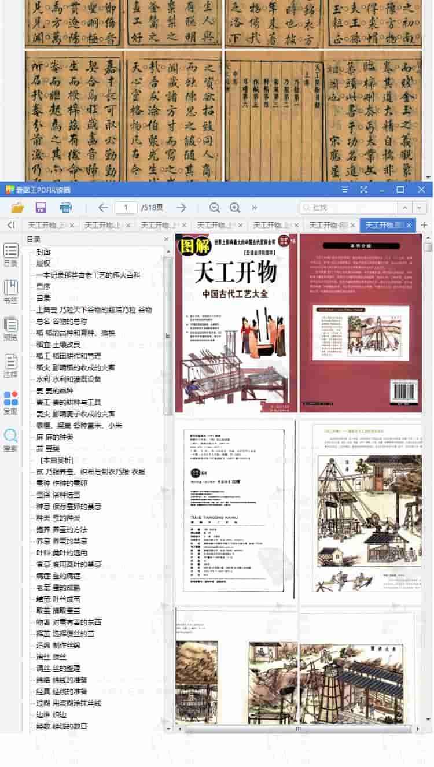Click the outline scrollbar down arrow
Screen dimensions: 434x767
point(168,729)
